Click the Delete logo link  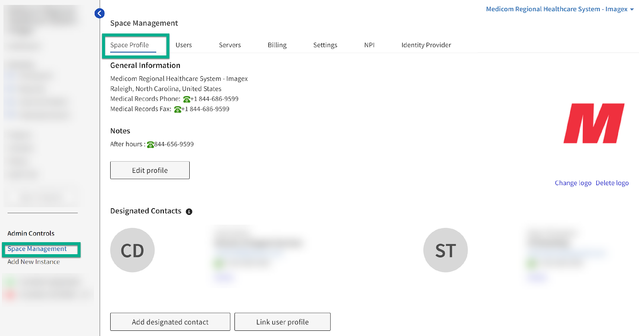[612, 183]
